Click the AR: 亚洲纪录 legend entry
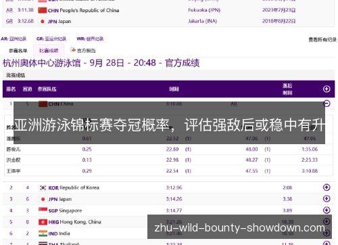The height and width of the screenshot is (245, 338). tap(14, 39)
